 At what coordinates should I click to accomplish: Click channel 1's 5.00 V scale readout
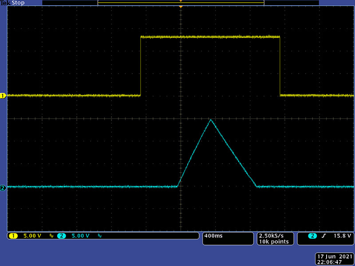(x=32, y=236)
